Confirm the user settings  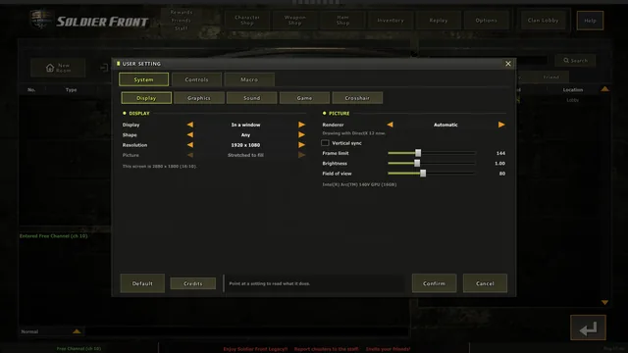coord(434,283)
